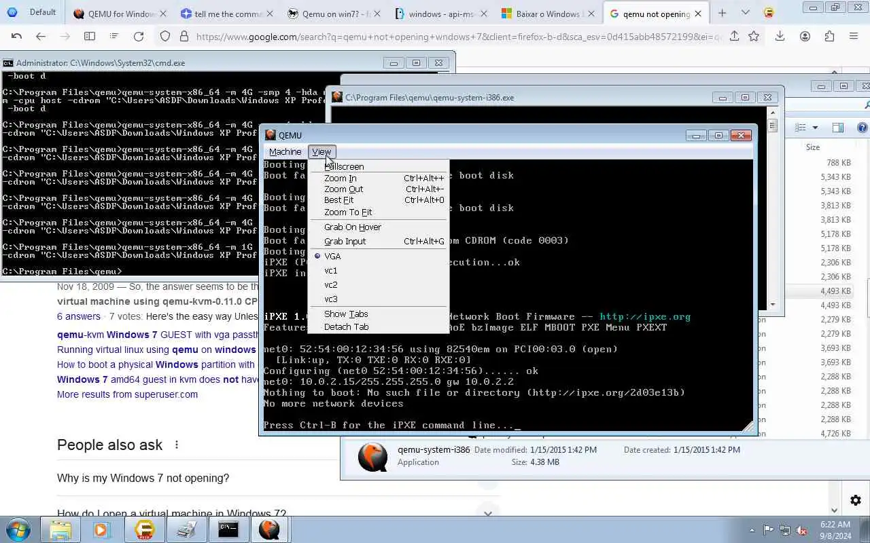Screen dimensions: 870x543
Task: Open 'Running virtual linux using qemu' link
Action: click(x=156, y=350)
